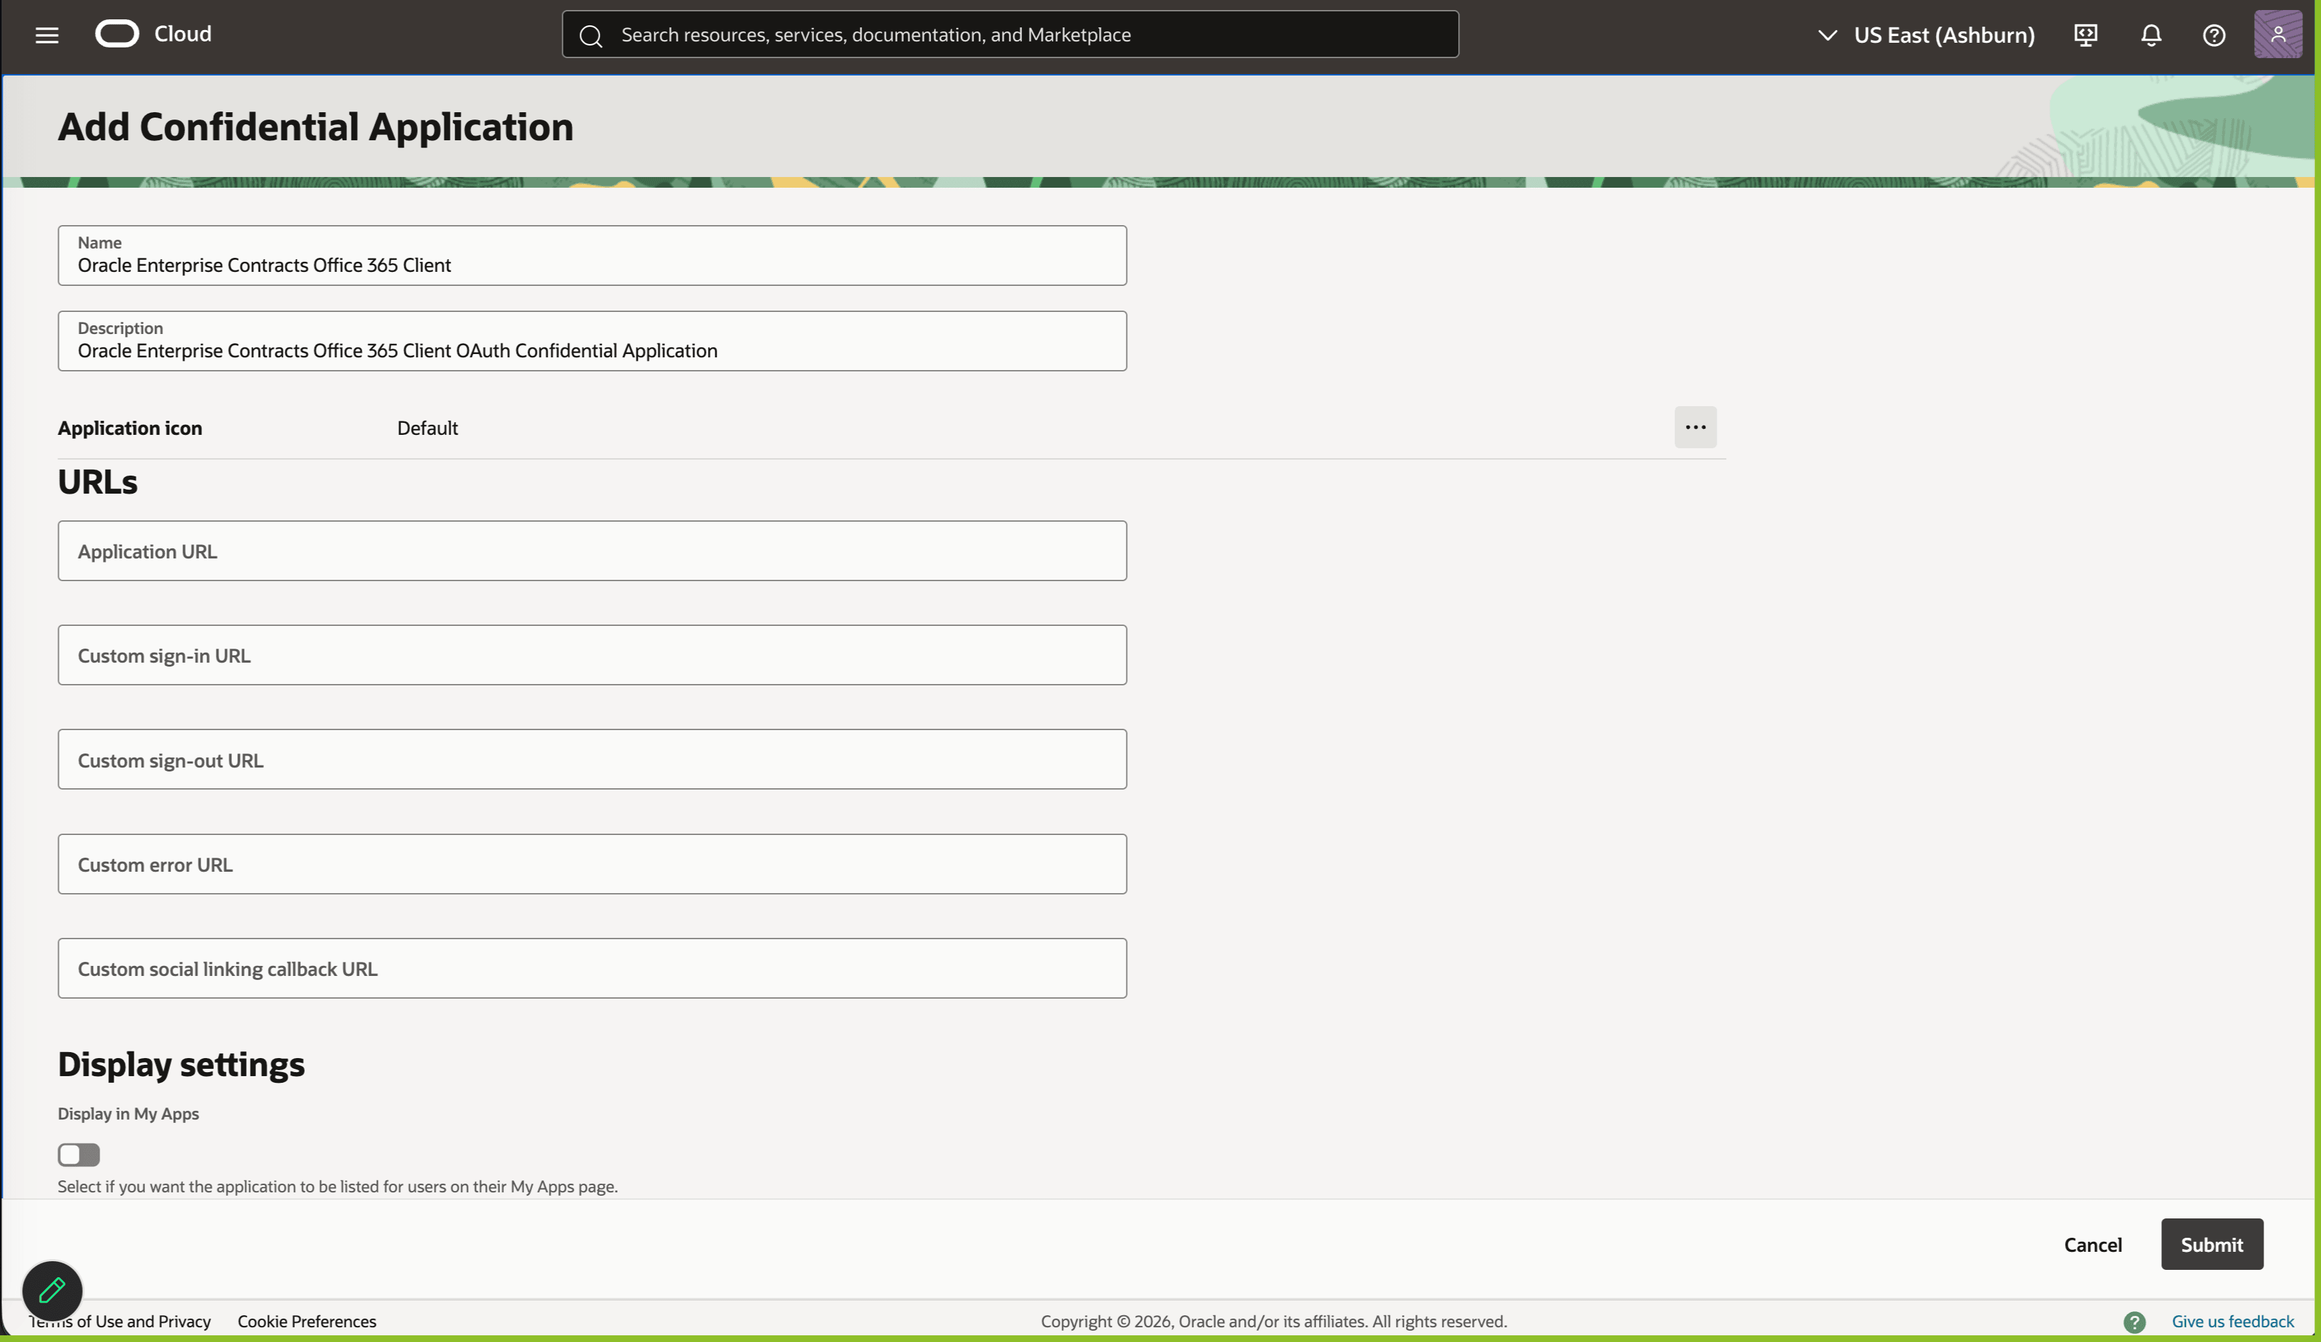Viewport: 2321px width, 1342px height.
Task: Click the Custom error URL field
Action: tap(592, 863)
